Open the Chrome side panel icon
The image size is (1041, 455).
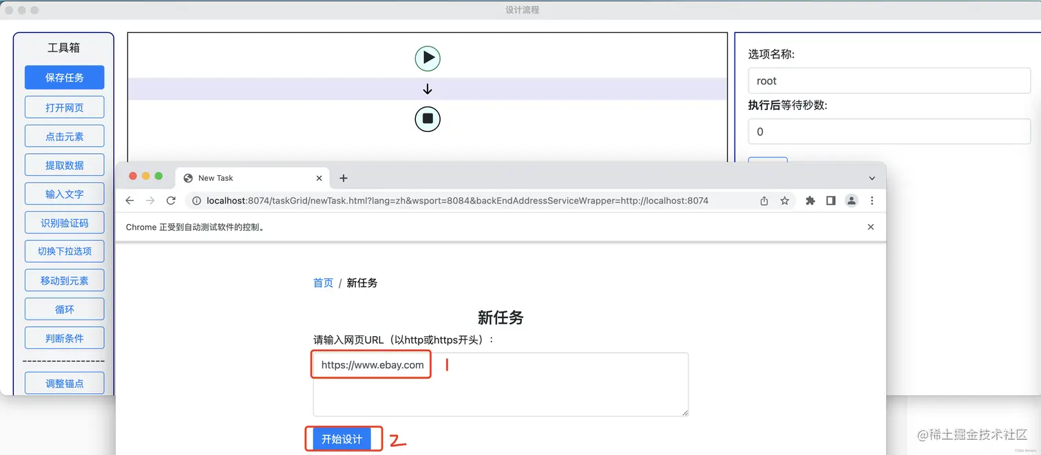[830, 200]
